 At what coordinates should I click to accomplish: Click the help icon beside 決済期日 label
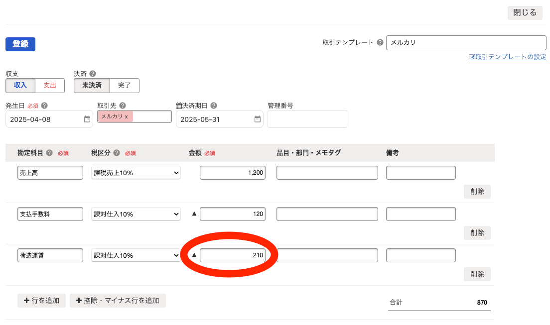pyautogui.click(x=214, y=105)
